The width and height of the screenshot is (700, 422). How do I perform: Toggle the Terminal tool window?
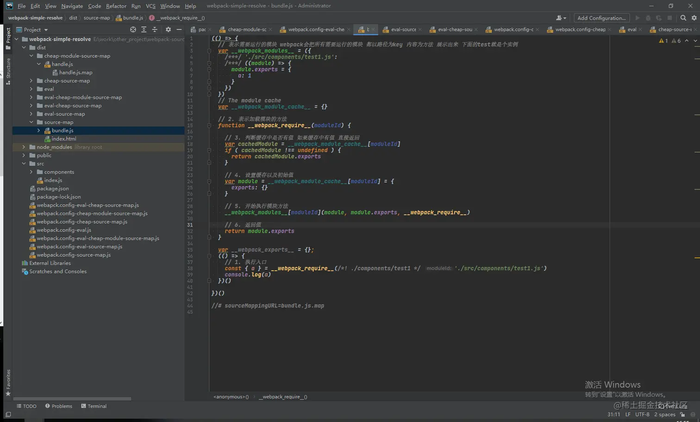click(94, 406)
